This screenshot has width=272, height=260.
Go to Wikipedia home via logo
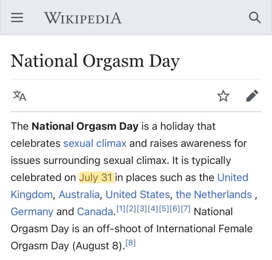[83, 18]
